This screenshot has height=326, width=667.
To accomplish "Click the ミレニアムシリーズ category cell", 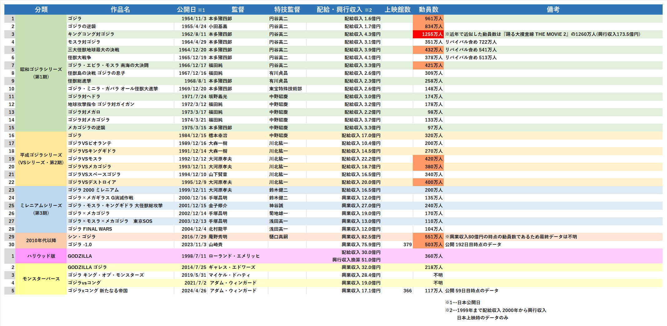I will pos(41,209).
